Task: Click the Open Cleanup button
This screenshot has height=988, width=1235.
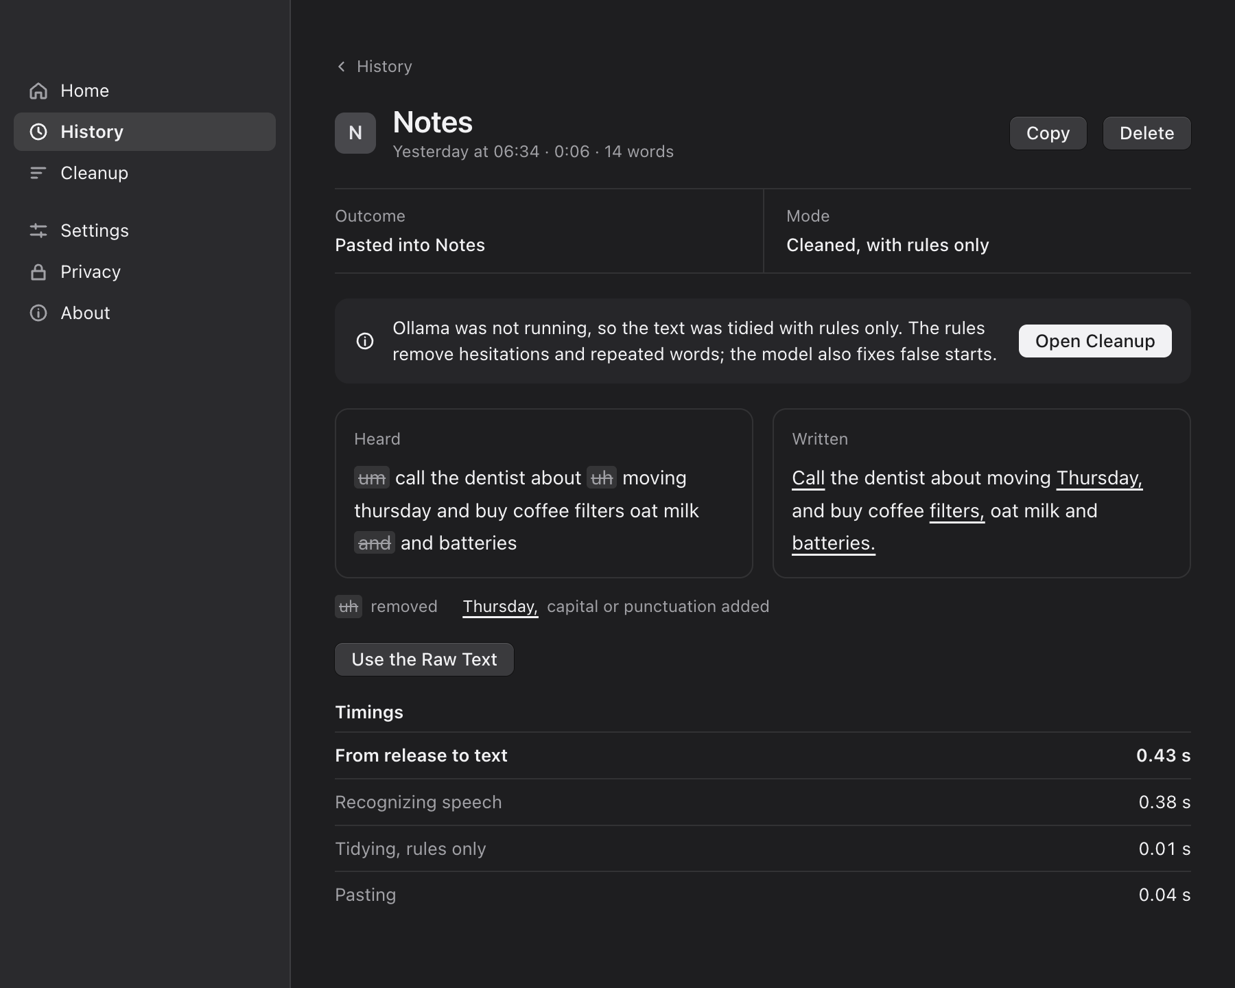Action: click(1095, 341)
